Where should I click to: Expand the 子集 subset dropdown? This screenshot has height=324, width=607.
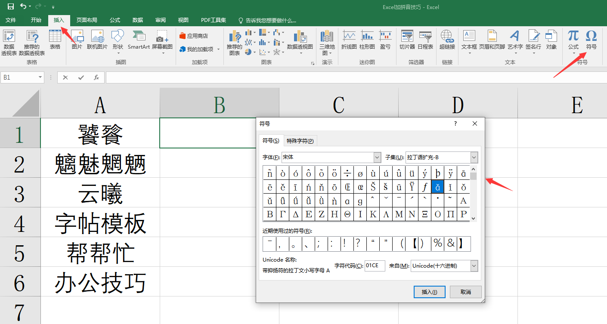474,157
